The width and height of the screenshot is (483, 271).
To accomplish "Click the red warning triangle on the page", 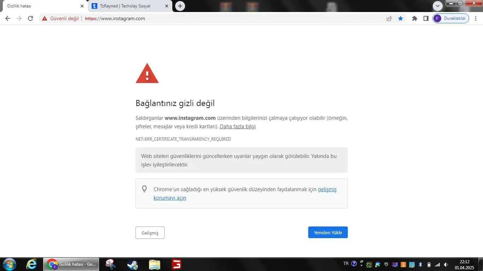I will [147, 73].
